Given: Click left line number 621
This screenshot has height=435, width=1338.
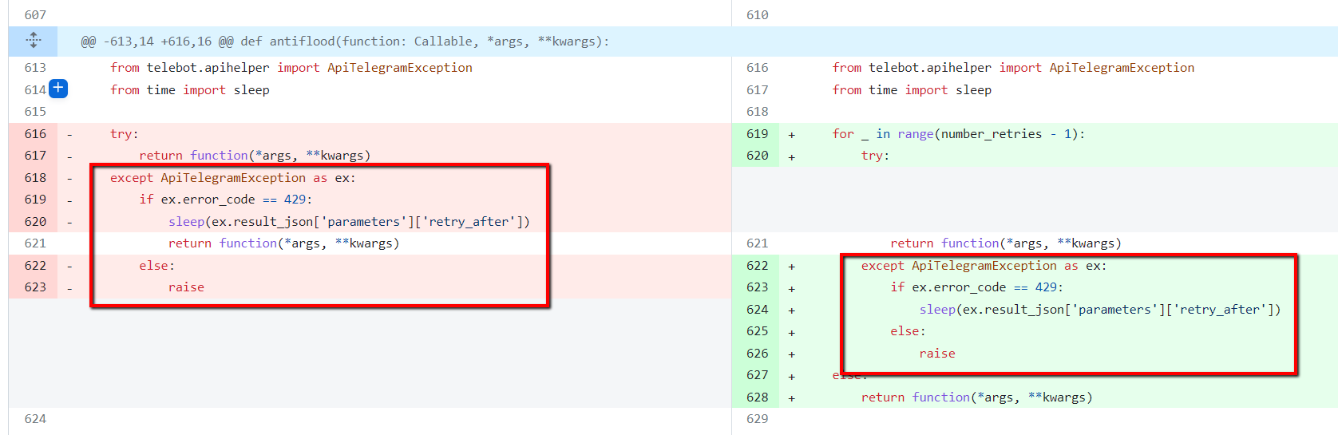Looking at the screenshot, I should pyautogui.click(x=35, y=243).
